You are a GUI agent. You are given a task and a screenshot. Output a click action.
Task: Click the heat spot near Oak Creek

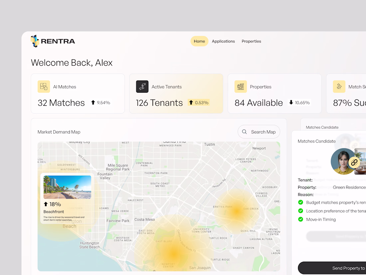tap(237, 211)
